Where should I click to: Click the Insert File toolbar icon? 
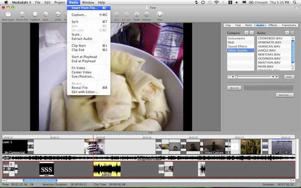click(22, 15)
